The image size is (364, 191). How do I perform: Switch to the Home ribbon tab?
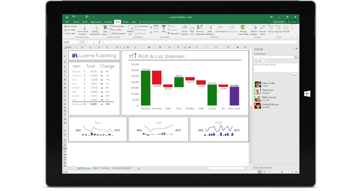coord(77,22)
